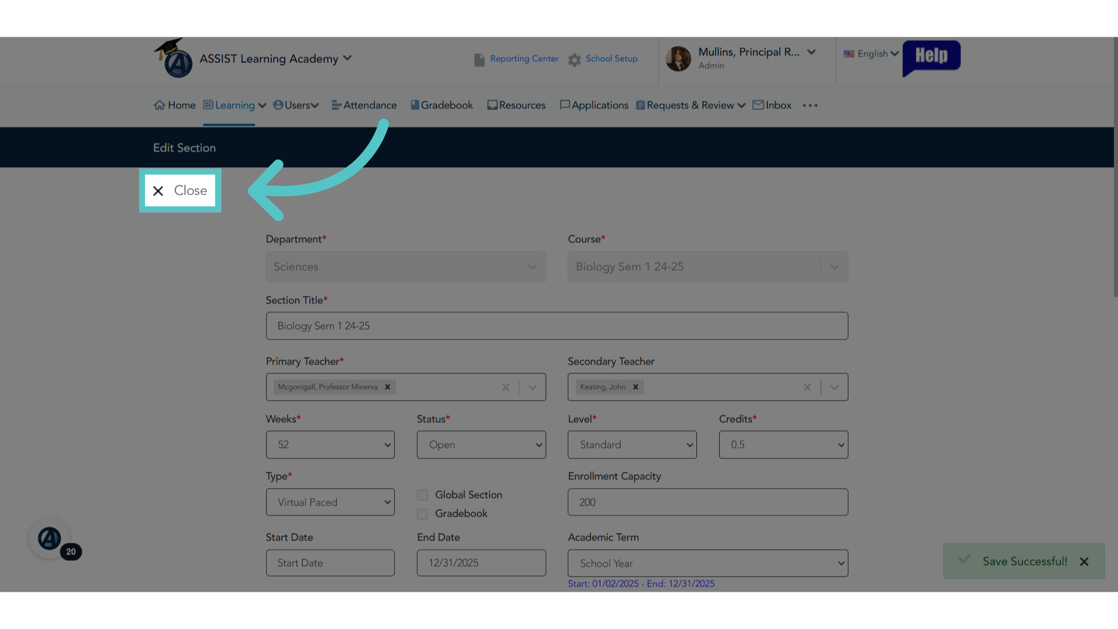
Task: Remove the Keating, John tag
Action: [x=635, y=387]
